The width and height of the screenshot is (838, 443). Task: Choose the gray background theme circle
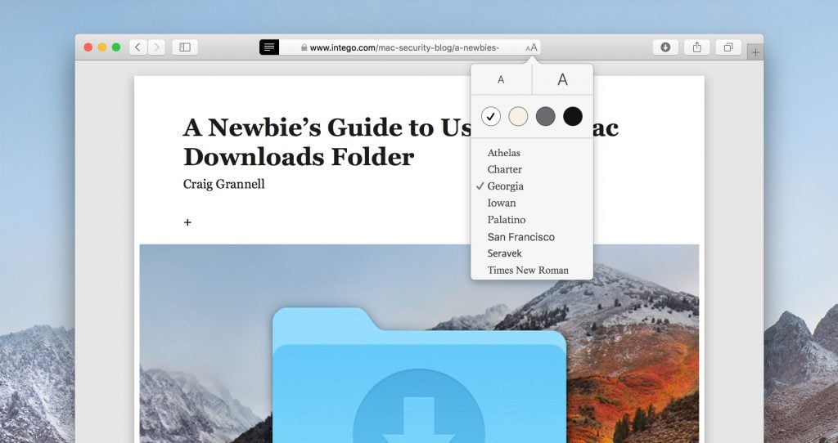(x=545, y=116)
